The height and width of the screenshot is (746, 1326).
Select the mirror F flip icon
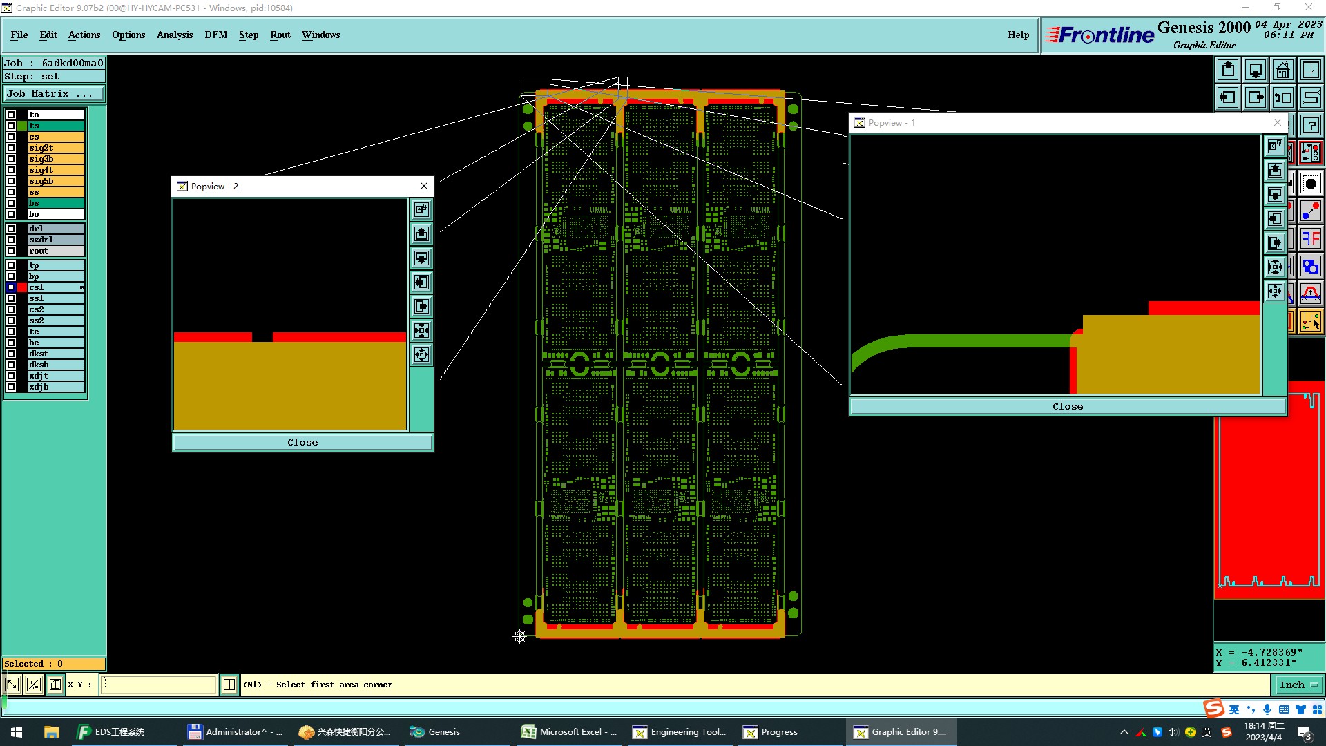[x=1310, y=239]
